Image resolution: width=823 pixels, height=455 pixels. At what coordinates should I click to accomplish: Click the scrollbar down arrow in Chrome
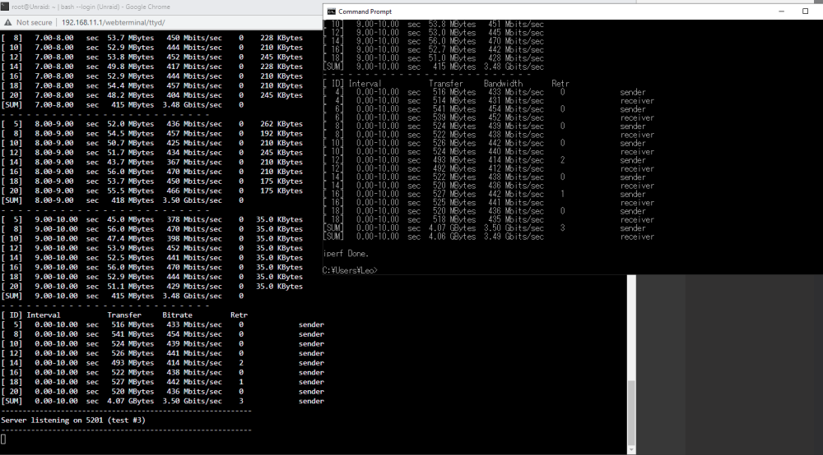(631, 450)
